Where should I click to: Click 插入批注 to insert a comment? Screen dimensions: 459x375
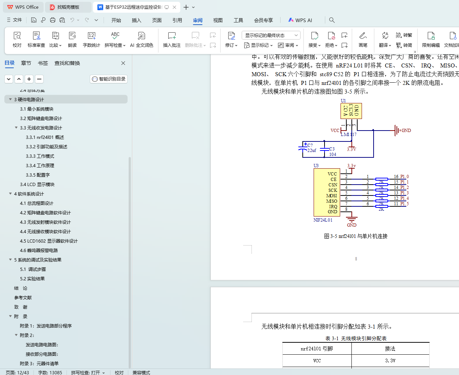click(x=172, y=40)
